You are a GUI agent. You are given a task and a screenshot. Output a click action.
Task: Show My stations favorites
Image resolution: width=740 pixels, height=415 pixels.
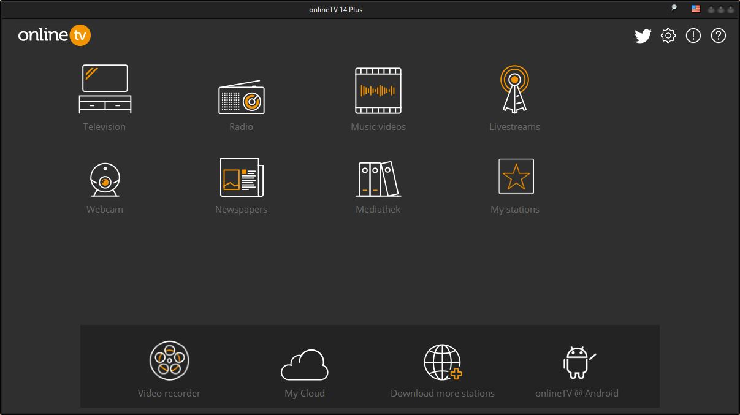[x=516, y=177]
